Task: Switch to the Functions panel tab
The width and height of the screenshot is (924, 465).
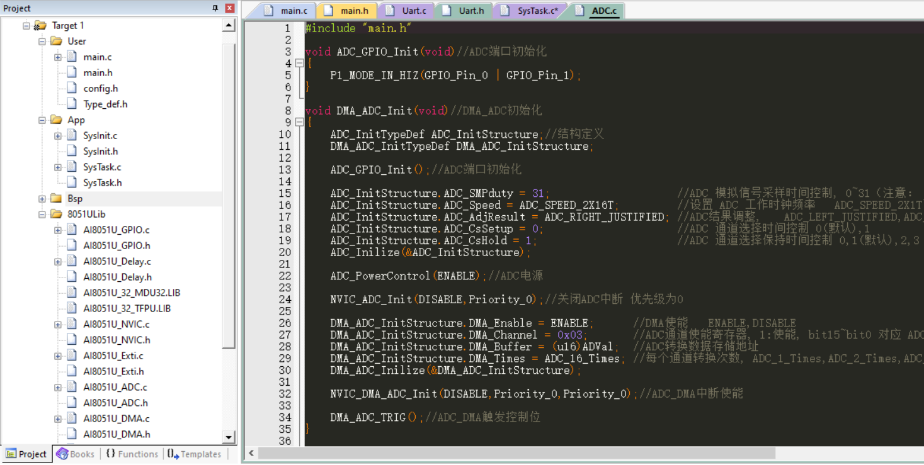Action: (132, 454)
